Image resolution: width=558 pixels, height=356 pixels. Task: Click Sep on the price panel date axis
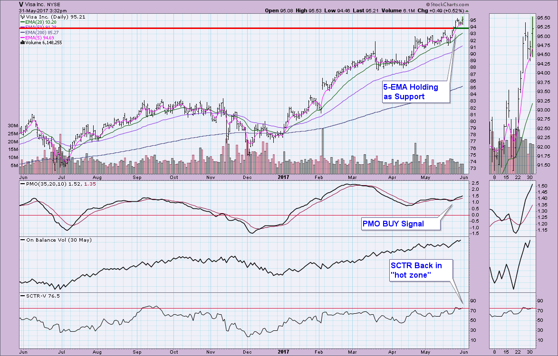tap(137, 177)
